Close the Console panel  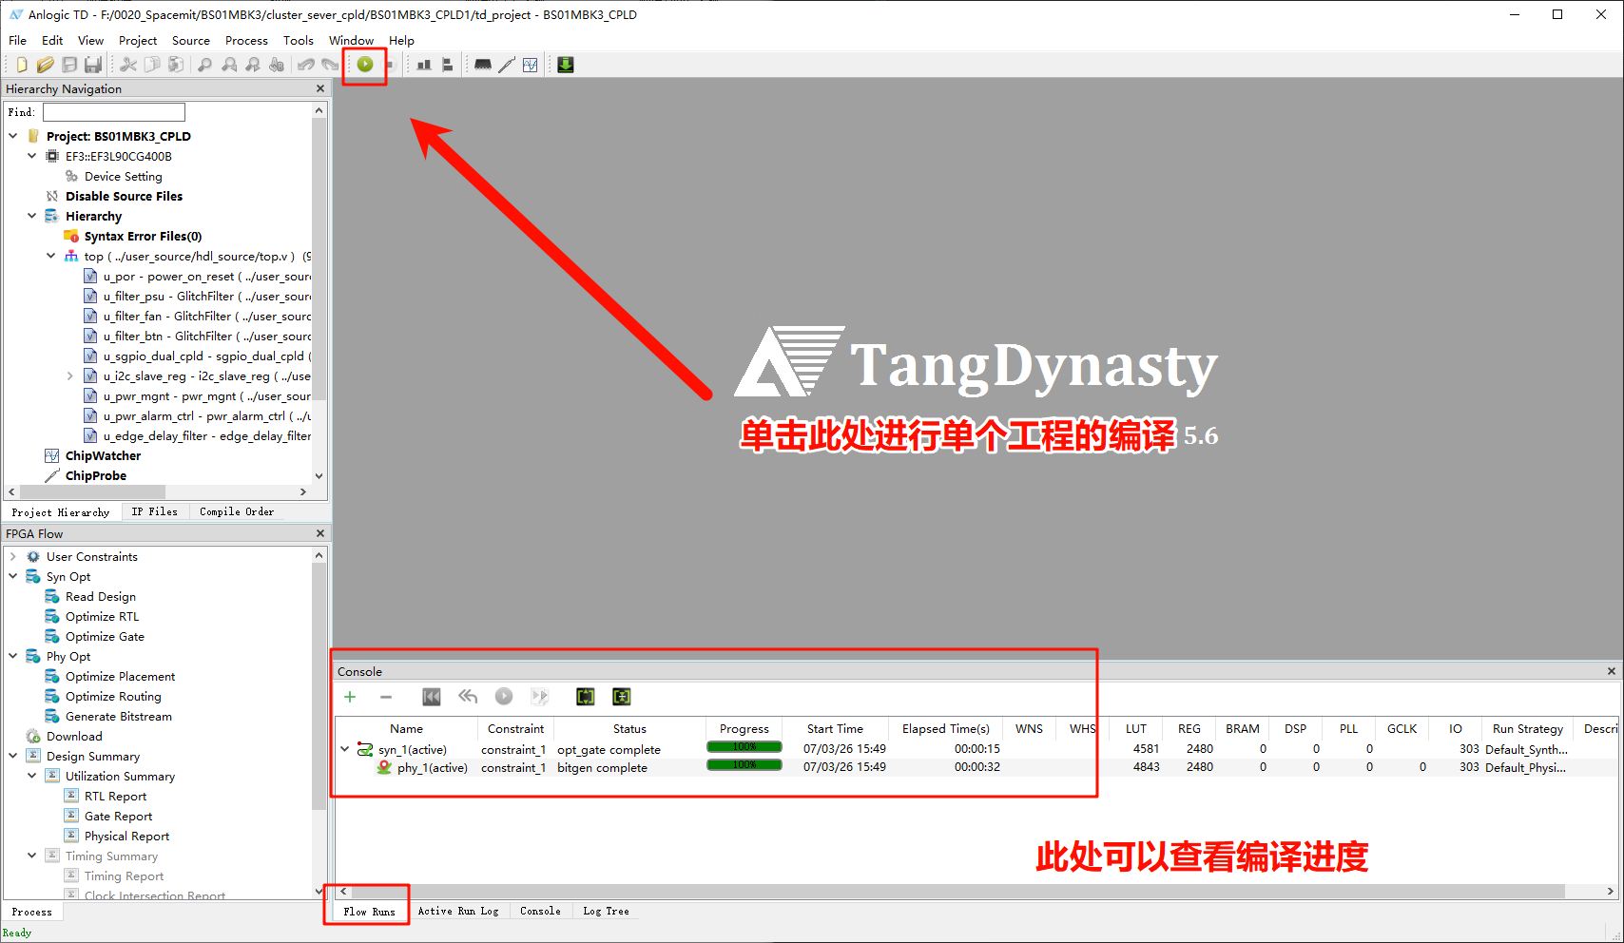point(1612,671)
